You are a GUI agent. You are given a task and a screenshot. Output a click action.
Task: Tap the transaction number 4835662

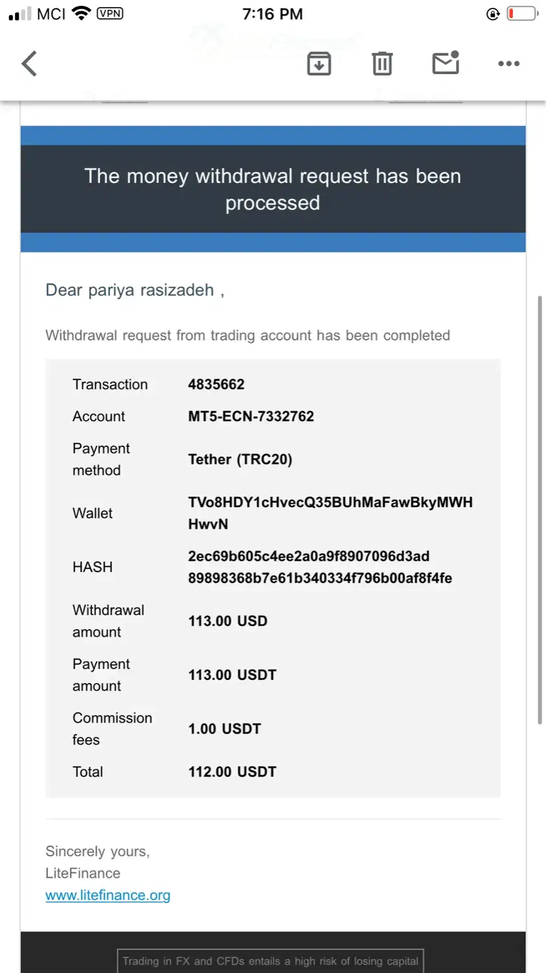point(216,384)
